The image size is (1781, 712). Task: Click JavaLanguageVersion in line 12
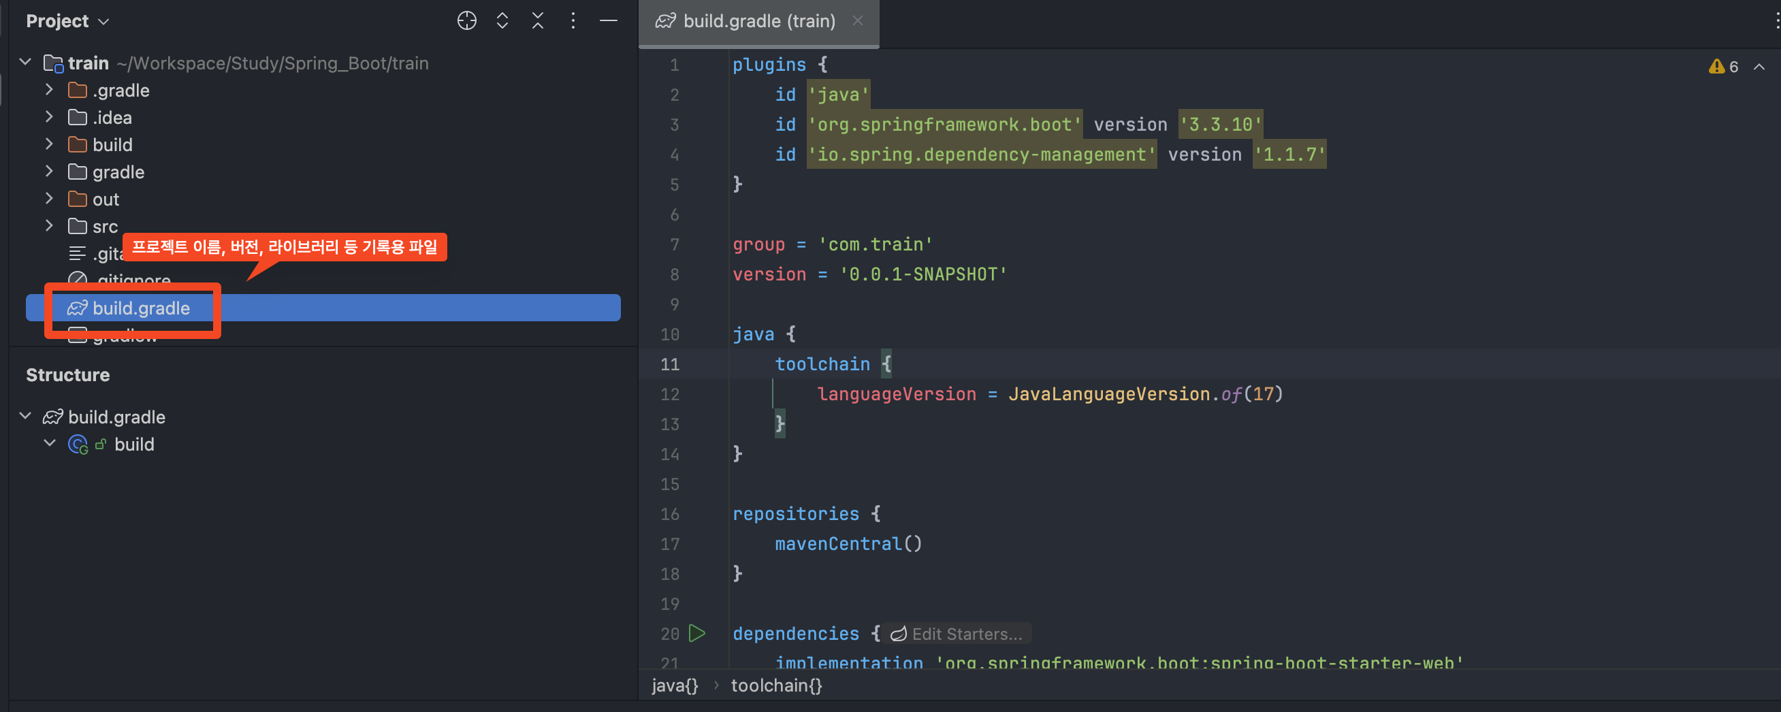1109,394
